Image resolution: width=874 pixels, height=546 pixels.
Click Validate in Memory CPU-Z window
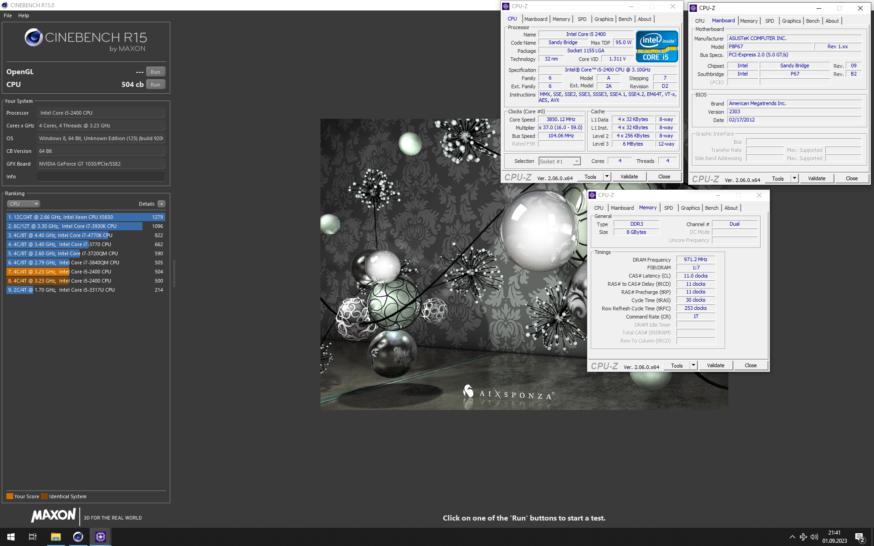click(716, 365)
